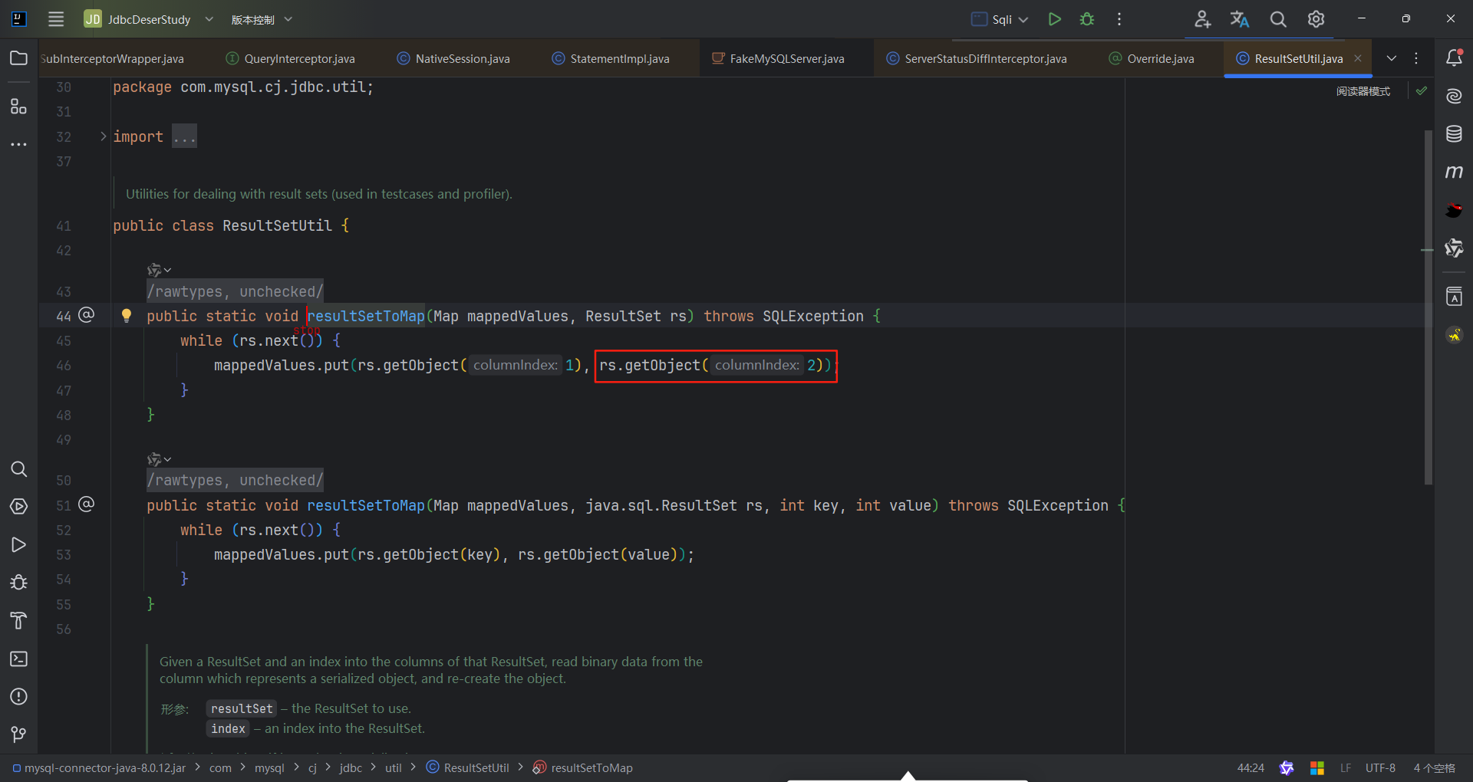This screenshot has height=782, width=1473.
Task: Click the purple star status bar icon
Action: point(1287,767)
